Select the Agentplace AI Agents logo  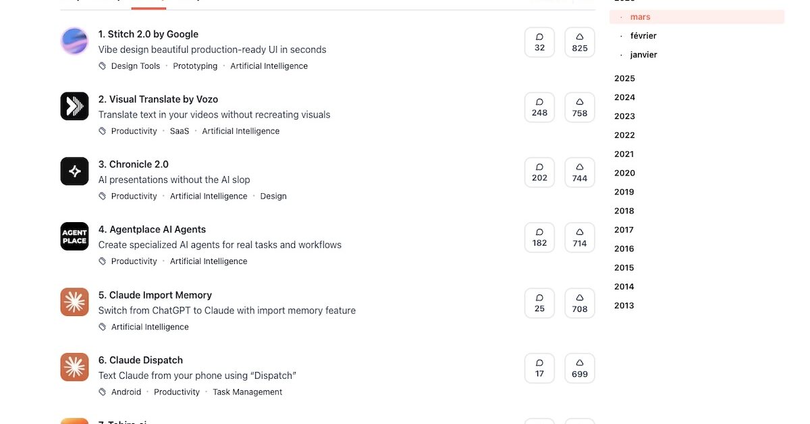tap(74, 236)
